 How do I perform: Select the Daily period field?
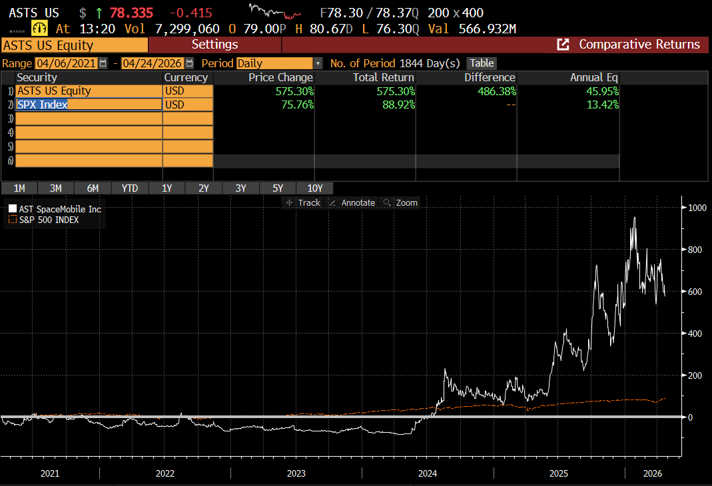click(x=274, y=63)
